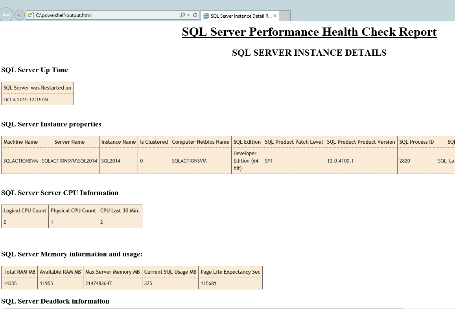Click the forward navigation arrow
This screenshot has height=309, width=455.
[x=19, y=15]
